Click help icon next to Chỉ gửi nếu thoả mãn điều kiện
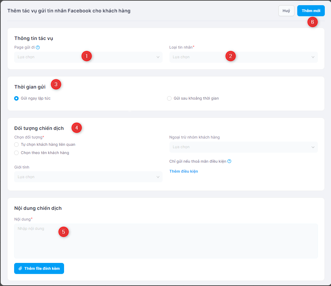Image resolution: width=331 pixels, height=286 pixels. click(229, 161)
